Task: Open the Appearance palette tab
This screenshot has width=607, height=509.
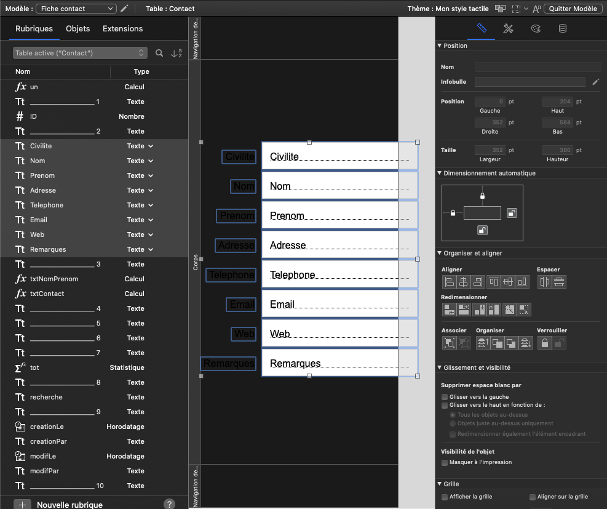Action: 535,28
